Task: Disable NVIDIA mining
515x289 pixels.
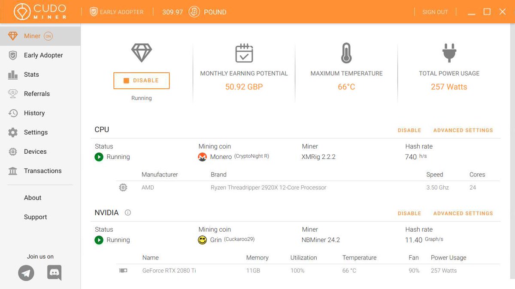Action: click(x=409, y=213)
